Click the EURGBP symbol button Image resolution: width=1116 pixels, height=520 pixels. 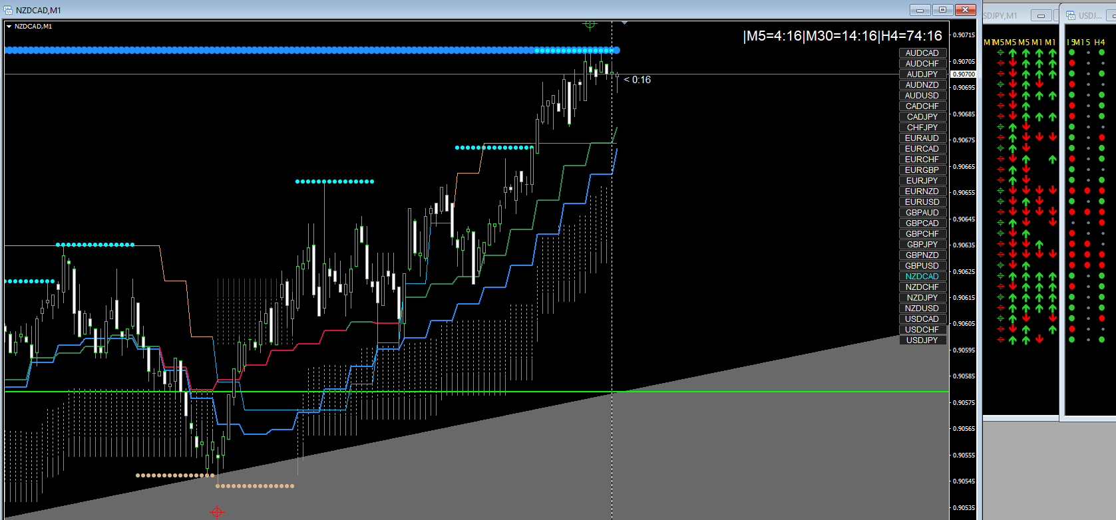(x=922, y=170)
